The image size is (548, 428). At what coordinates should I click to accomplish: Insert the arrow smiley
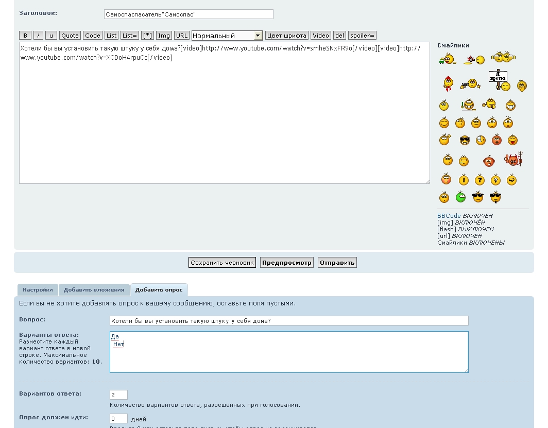(x=511, y=180)
